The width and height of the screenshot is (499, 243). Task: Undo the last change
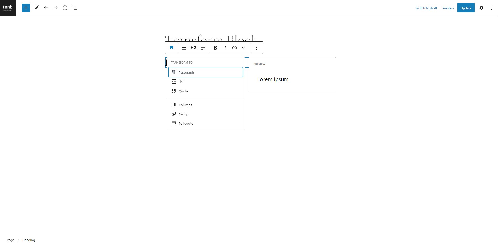point(46,8)
